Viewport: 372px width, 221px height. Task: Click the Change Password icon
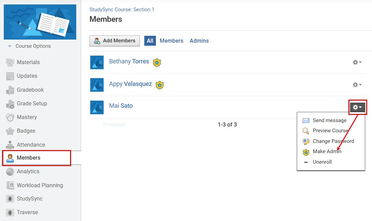click(x=306, y=142)
